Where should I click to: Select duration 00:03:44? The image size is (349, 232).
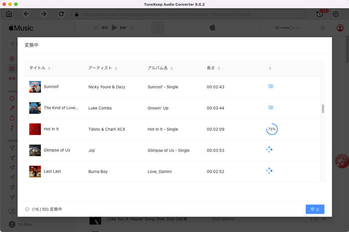215,108
